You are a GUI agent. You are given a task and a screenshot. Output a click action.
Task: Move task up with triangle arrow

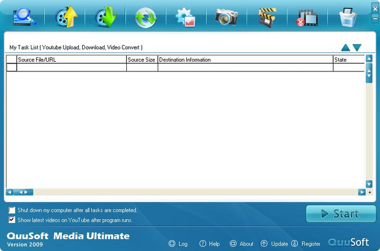(x=345, y=47)
